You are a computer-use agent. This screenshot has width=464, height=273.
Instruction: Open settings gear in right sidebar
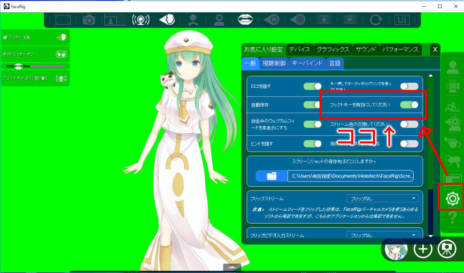(452, 199)
